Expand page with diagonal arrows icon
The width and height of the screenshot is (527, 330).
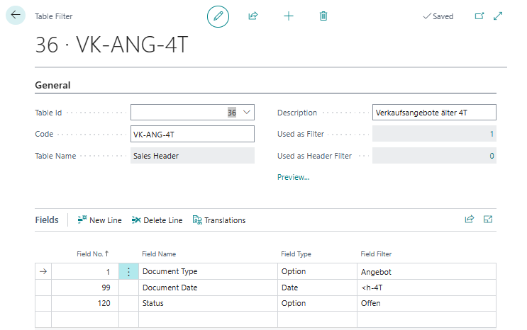click(498, 16)
